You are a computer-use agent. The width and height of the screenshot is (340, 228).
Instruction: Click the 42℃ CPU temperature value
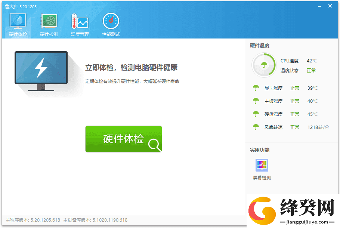coord(312,61)
